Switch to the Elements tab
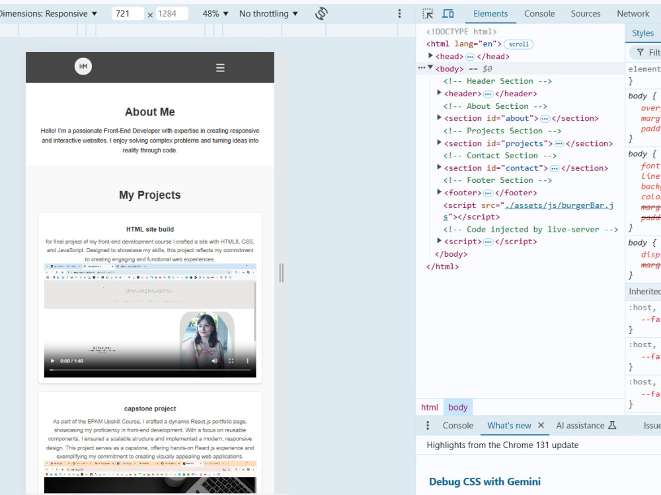This screenshot has height=495, width=661. pos(490,13)
